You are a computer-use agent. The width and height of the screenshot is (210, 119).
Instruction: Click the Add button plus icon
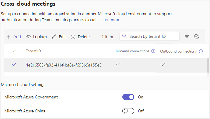point(9,37)
